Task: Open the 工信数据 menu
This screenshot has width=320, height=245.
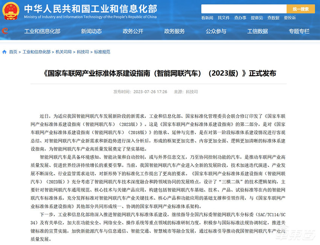Action: [258, 32]
